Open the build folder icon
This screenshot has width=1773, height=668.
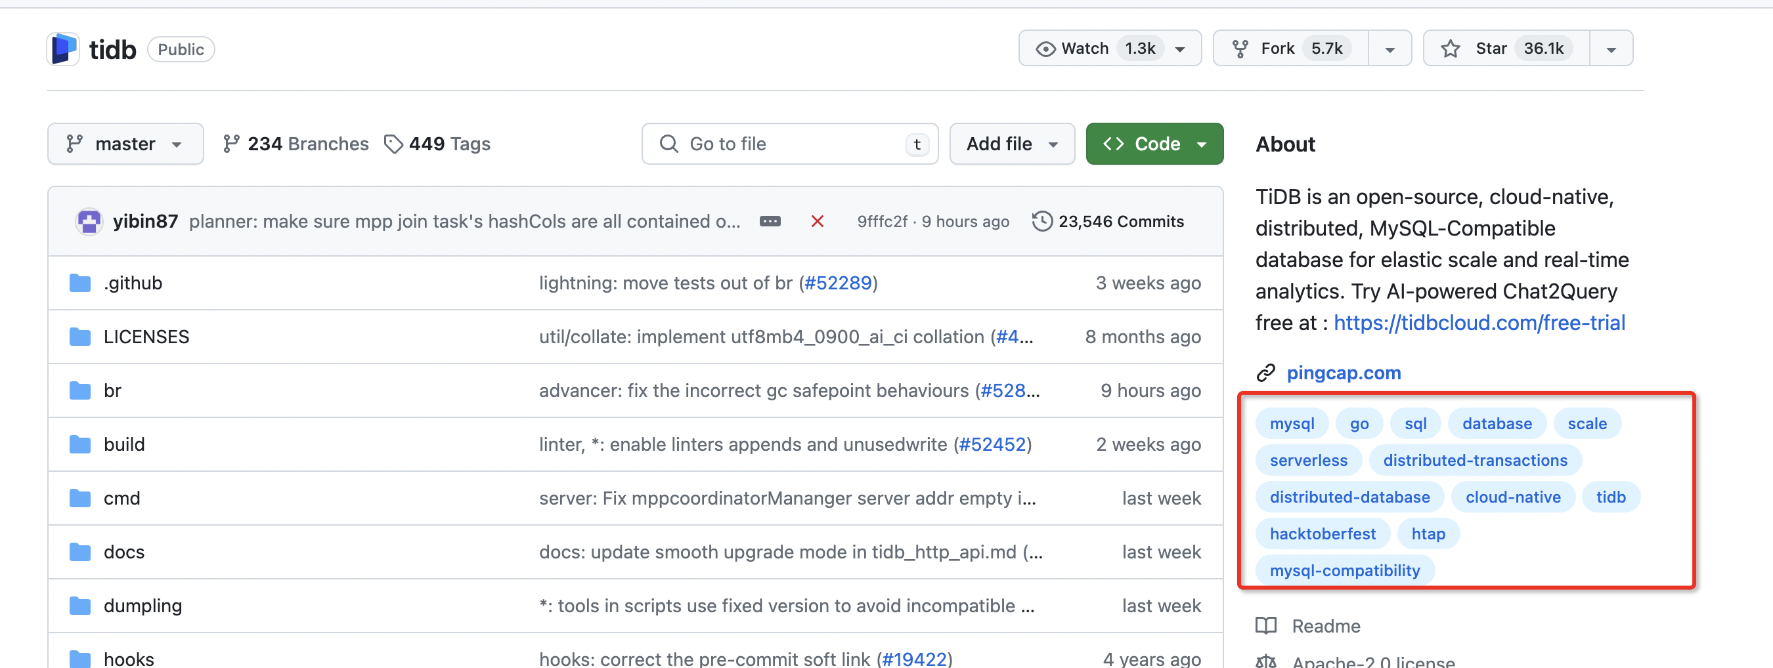click(81, 444)
